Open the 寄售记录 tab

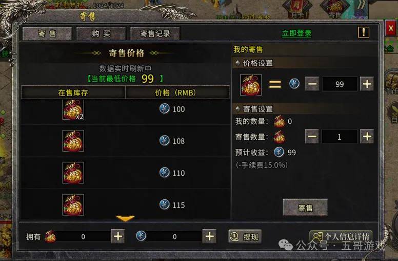[155, 33]
